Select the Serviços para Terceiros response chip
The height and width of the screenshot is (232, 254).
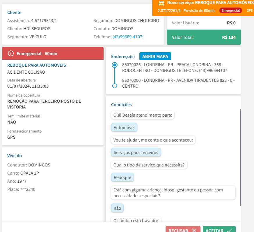(136, 152)
